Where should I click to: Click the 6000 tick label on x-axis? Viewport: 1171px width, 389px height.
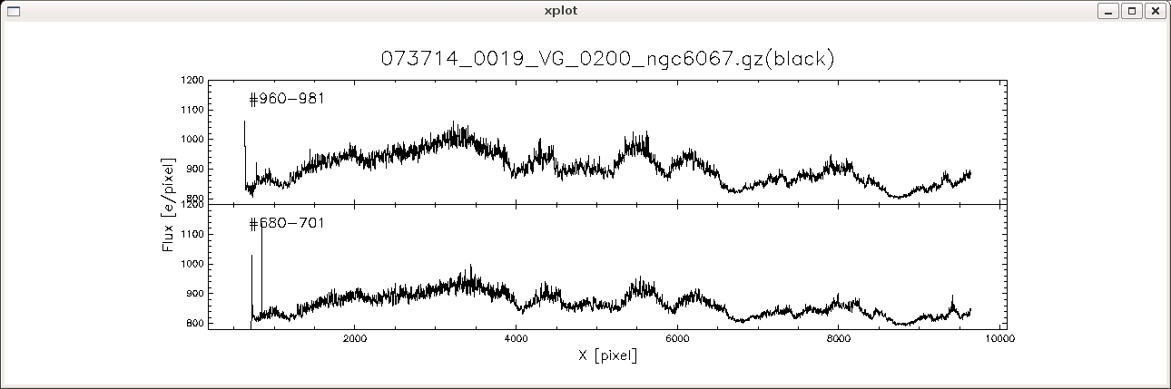tap(677, 339)
